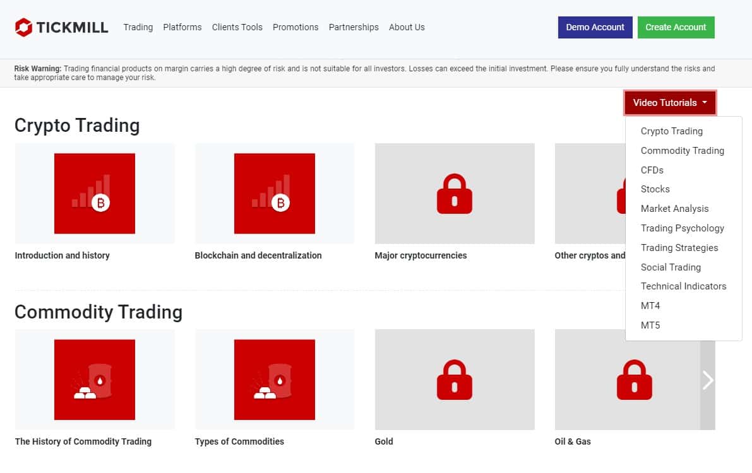Click the Demo Account button

(x=595, y=27)
